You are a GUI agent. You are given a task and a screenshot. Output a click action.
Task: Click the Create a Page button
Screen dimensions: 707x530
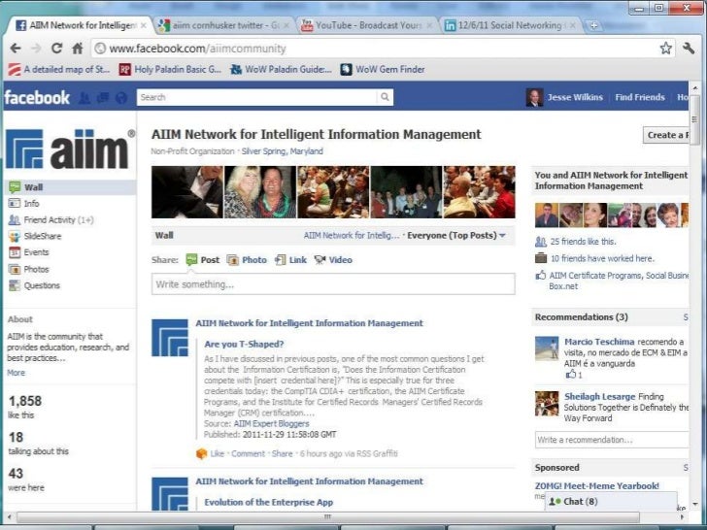(666, 135)
